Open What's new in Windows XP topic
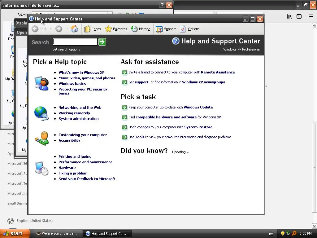Image resolution: width=317 pixels, height=238 pixels. click(x=81, y=73)
